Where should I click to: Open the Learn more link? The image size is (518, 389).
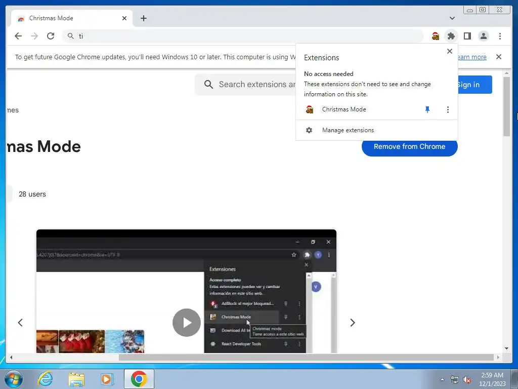(x=472, y=57)
